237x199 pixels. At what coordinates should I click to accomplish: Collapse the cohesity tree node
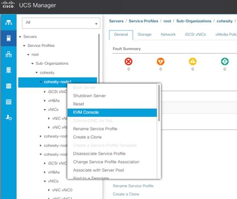pos(37,73)
